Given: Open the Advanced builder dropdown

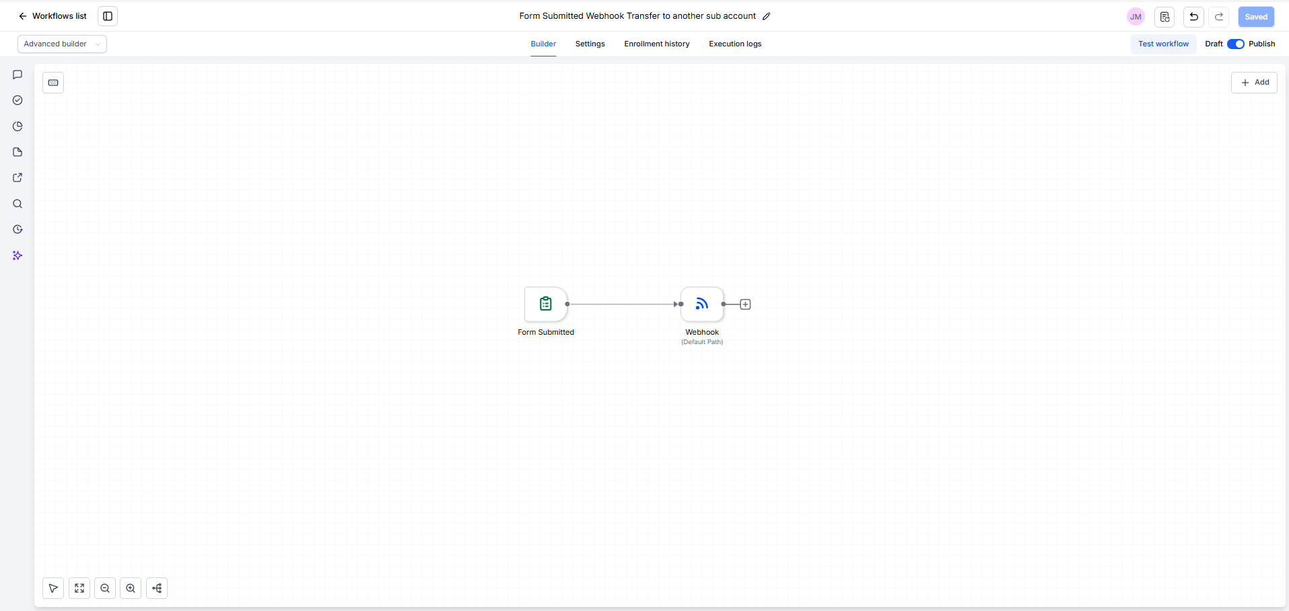Looking at the screenshot, I should tap(62, 44).
